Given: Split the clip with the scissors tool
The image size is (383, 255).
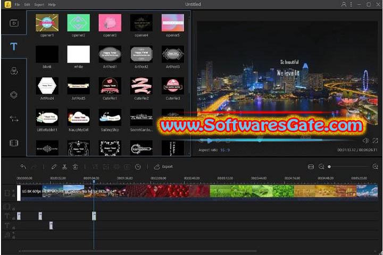Looking at the screenshot, I should click(x=64, y=167).
